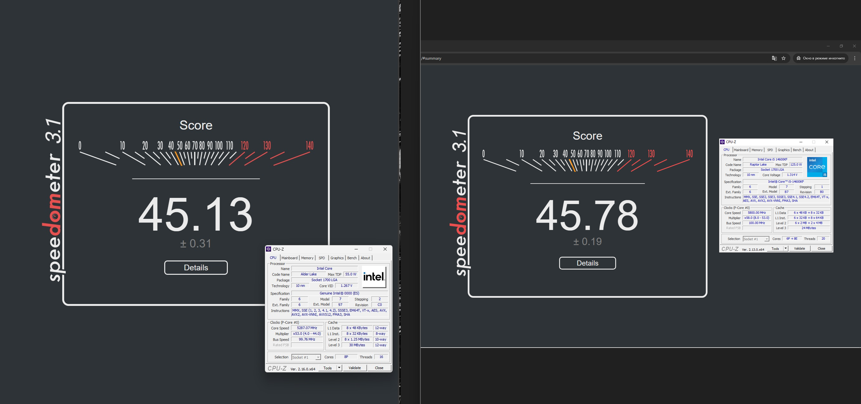Screen dimensions: 861x404
Task: Click the incognito mode indicator button
Action: pyautogui.click(x=820, y=58)
